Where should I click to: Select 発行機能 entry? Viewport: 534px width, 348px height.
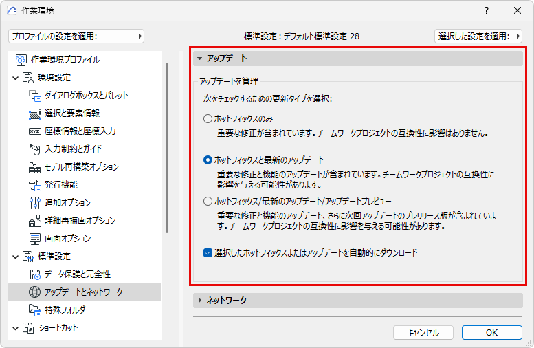click(61, 185)
